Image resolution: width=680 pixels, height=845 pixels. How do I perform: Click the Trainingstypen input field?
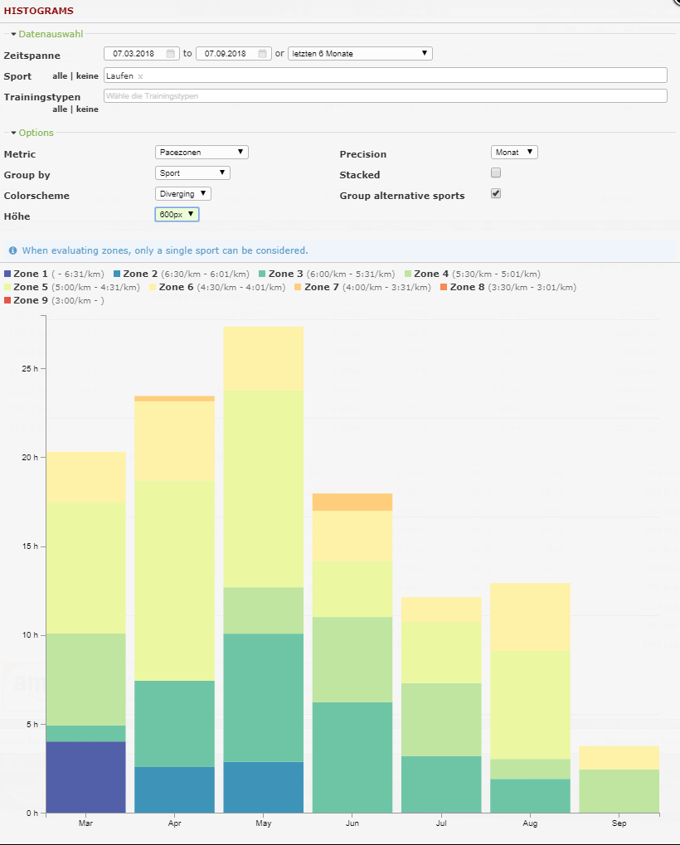pos(385,96)
